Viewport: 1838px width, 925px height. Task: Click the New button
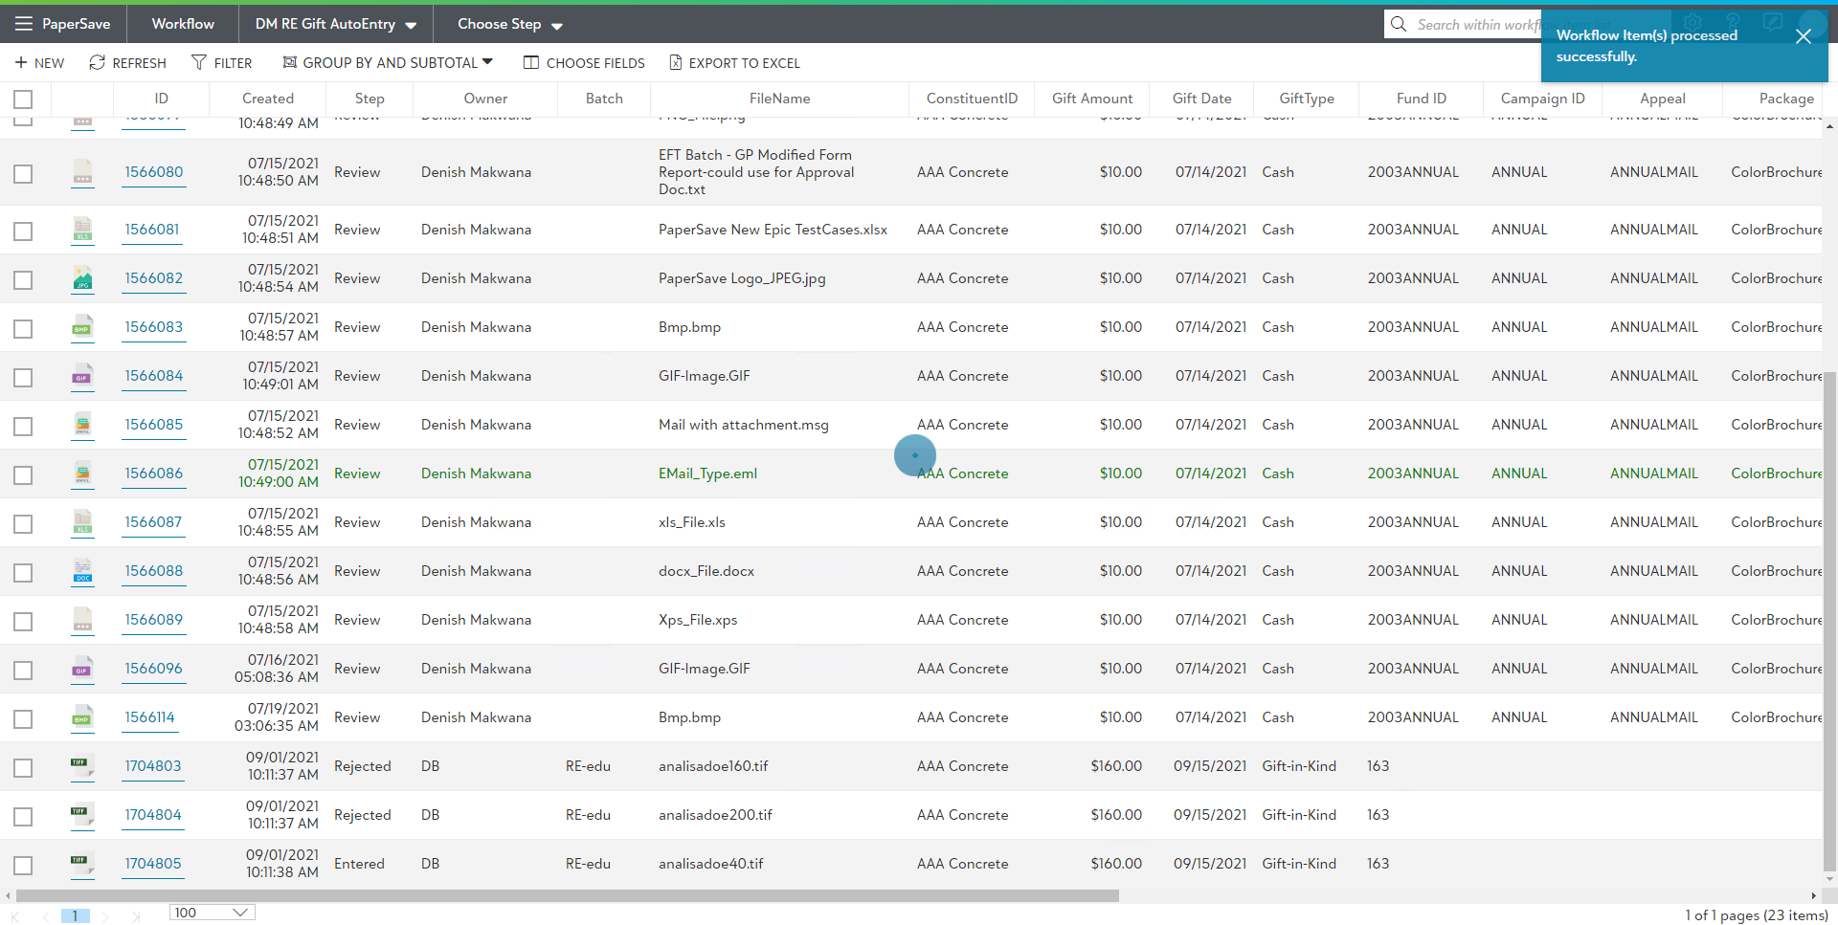pyautogui.click(x=39, y=63)
